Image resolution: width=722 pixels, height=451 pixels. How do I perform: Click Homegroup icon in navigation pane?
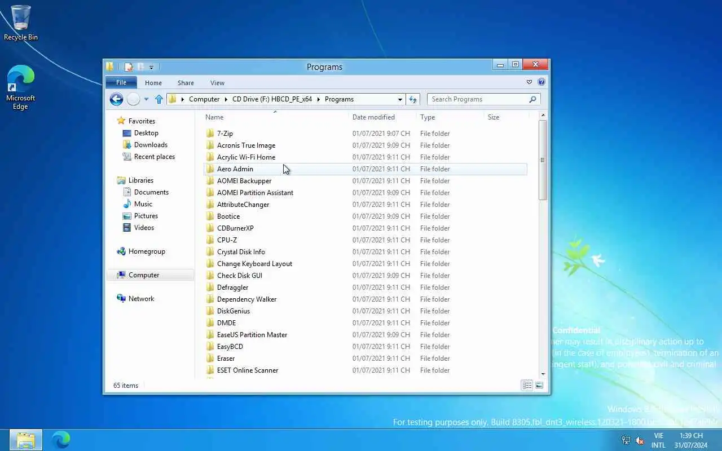121,251
